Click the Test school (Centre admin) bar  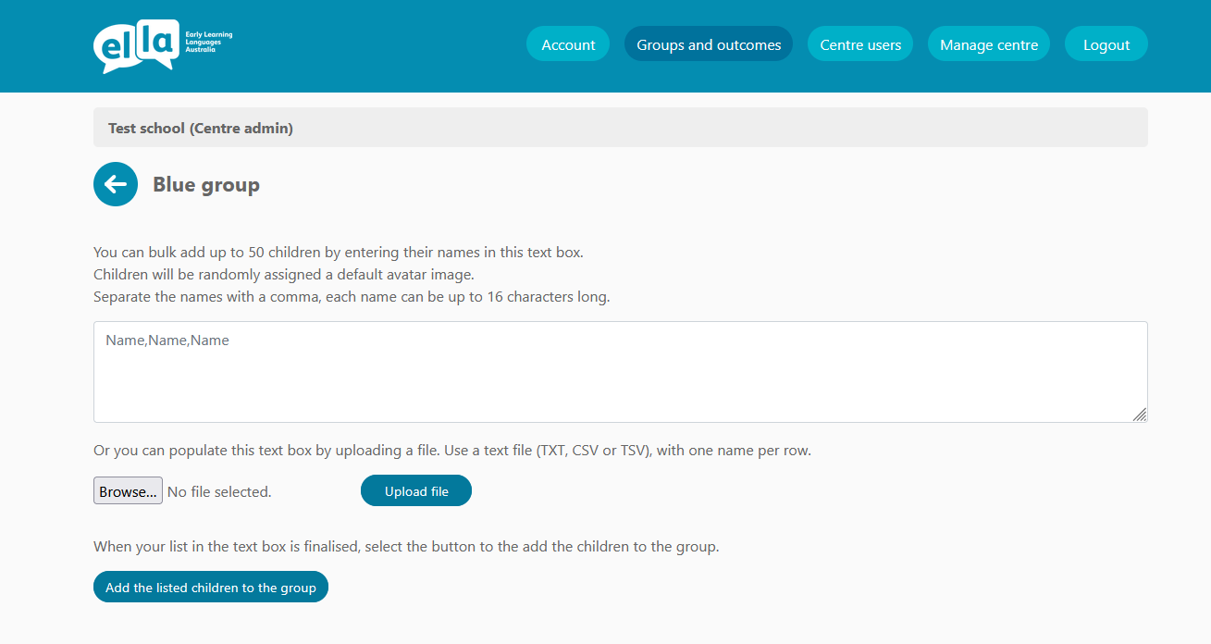[x=620, y=128]
